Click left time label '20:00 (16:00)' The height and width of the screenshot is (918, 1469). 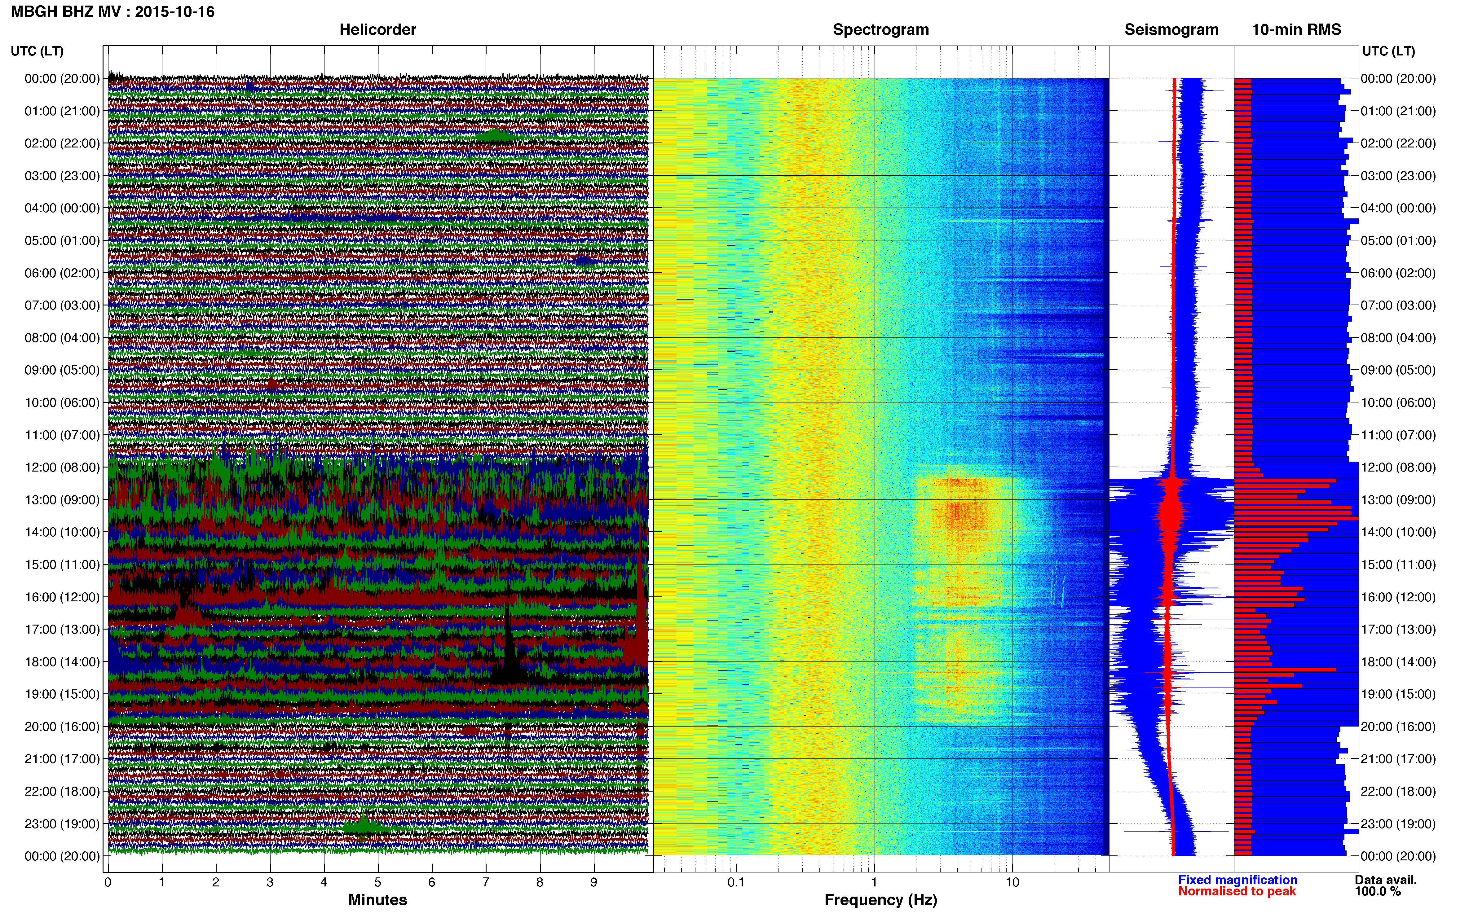point(62,727)
